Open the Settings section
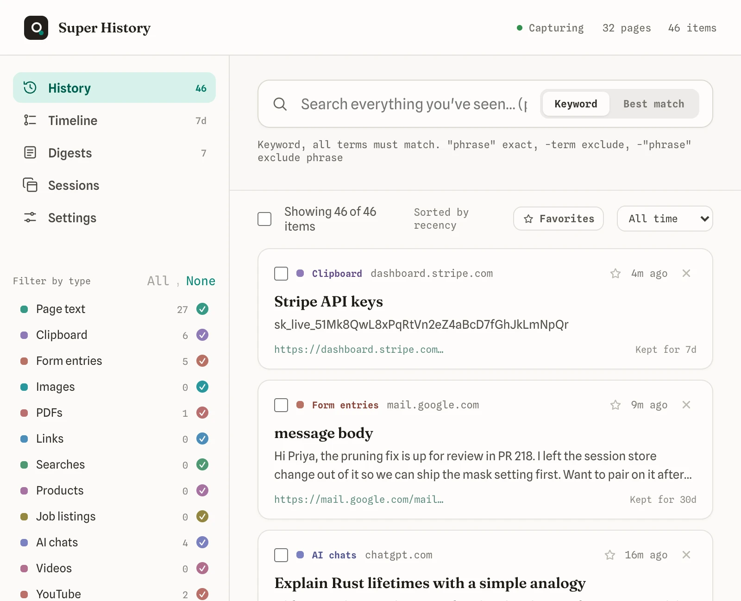 [114, 217]
